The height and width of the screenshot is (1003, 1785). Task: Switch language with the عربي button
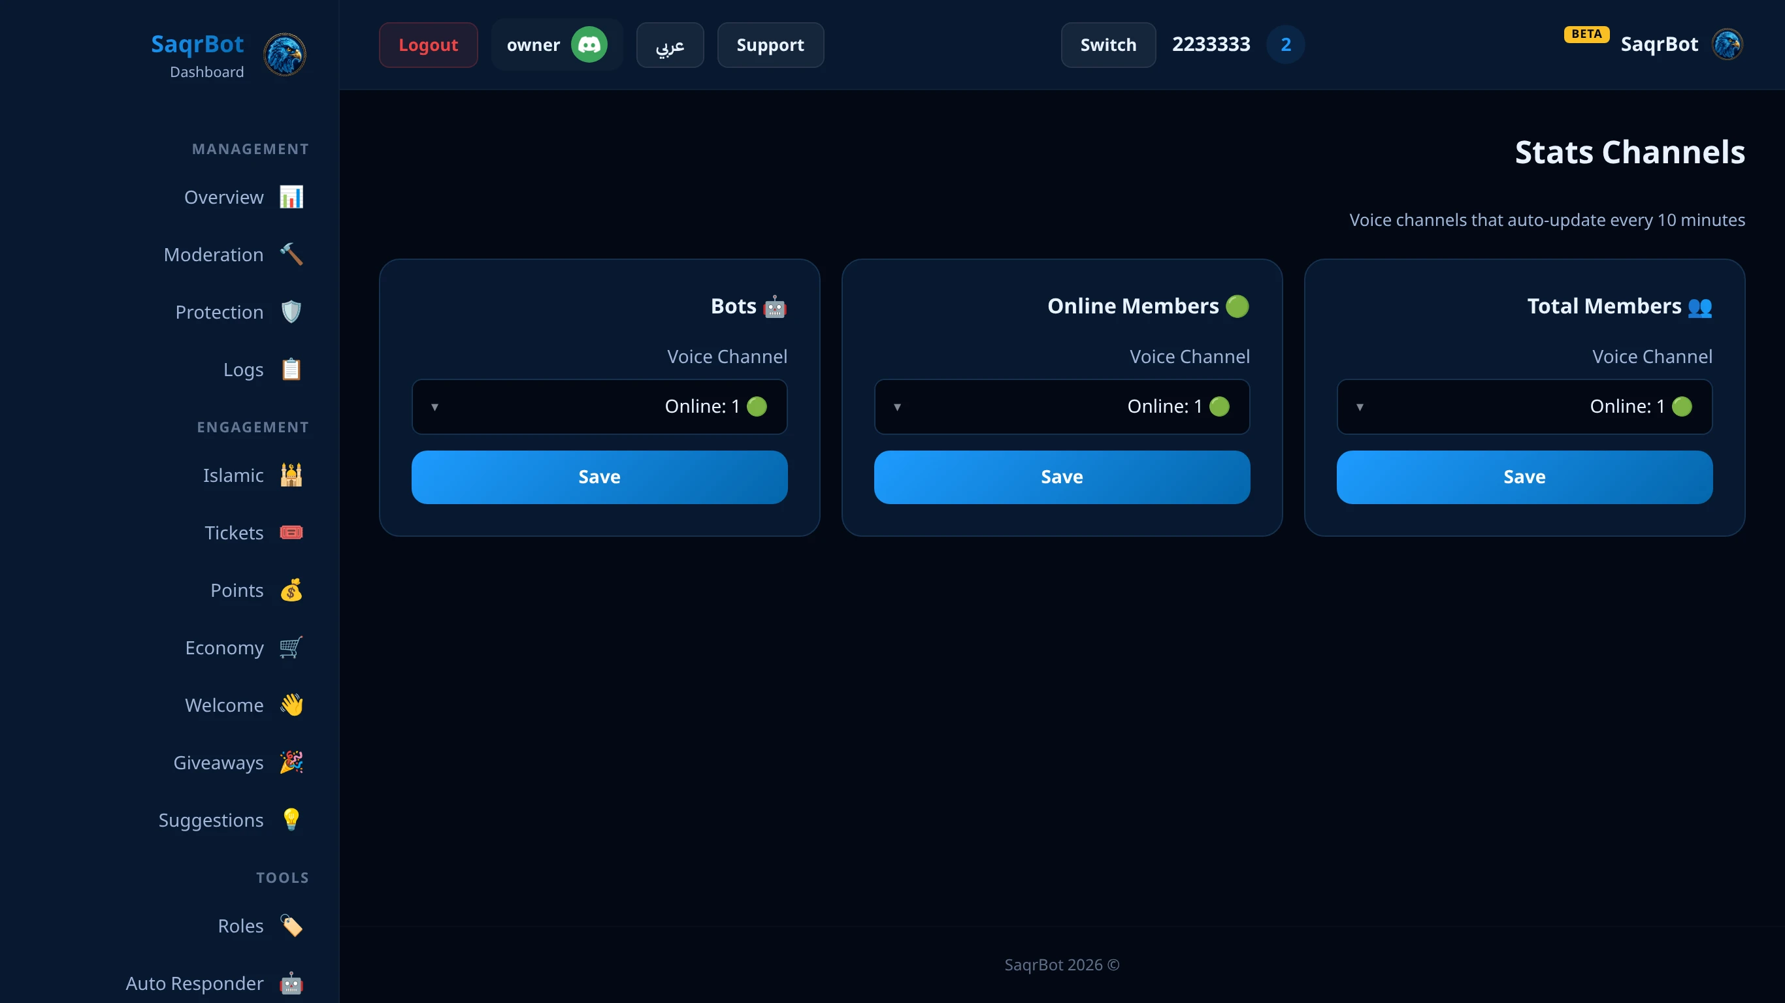(669, 45)
